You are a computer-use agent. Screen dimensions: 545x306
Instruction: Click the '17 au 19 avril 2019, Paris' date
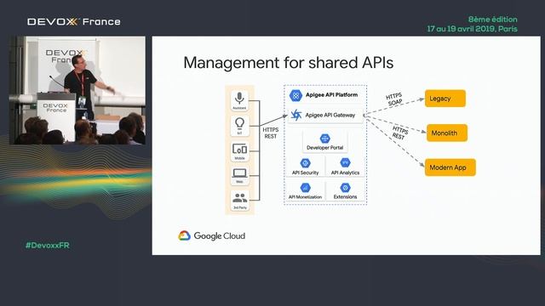tap(473, 29)
